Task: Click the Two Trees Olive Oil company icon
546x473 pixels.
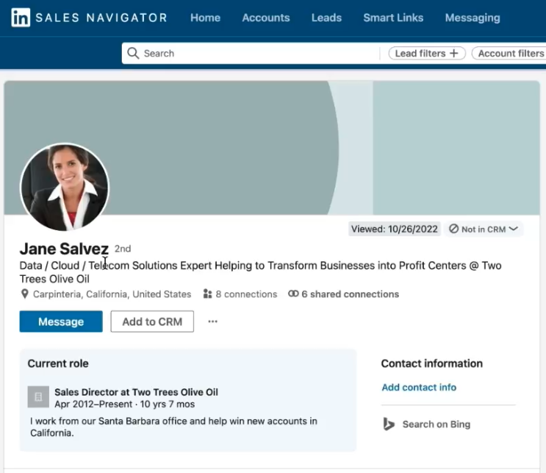Action: coord(38,396)
